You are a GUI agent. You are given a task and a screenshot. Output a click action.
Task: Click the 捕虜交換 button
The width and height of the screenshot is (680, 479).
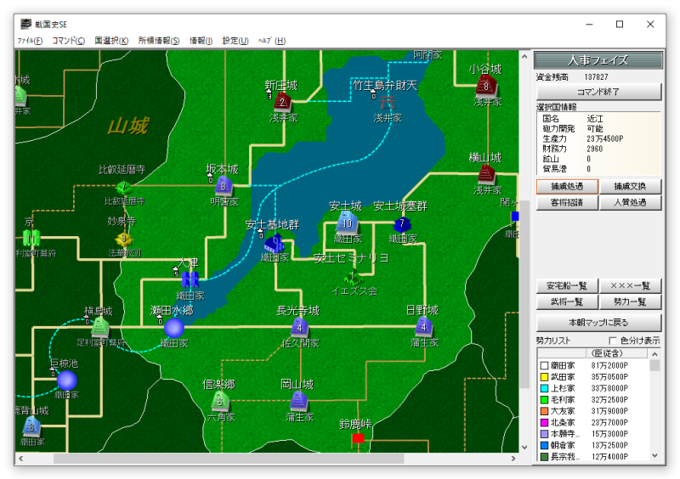pos(630,186)
